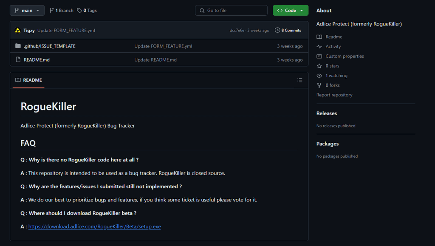This screenshot has width=435, height=246.
Task: Click the branch icon showing 1 Branch
Action: 51,11
